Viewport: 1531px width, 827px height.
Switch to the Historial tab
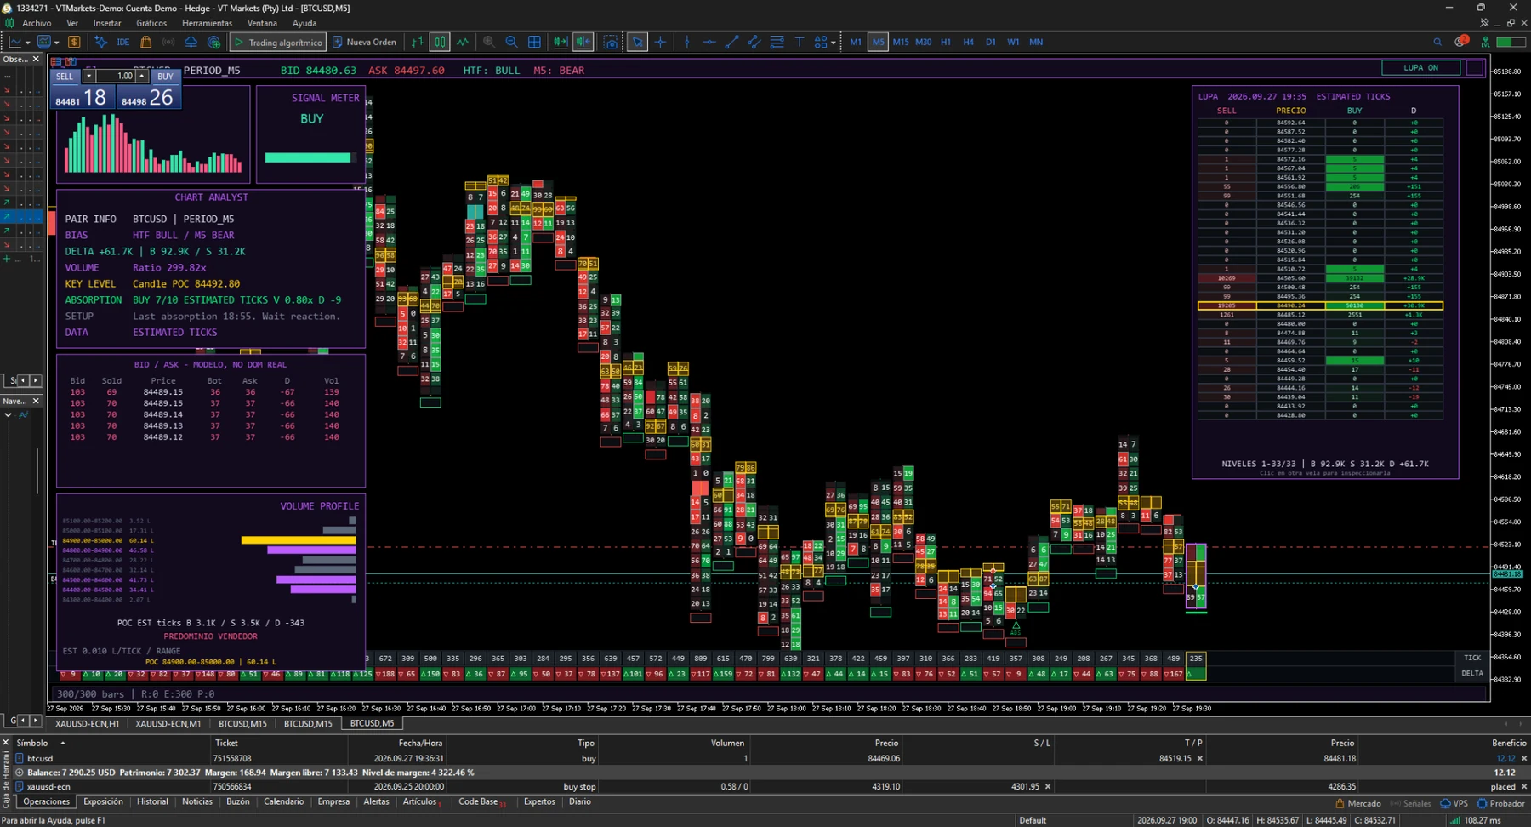152,801
